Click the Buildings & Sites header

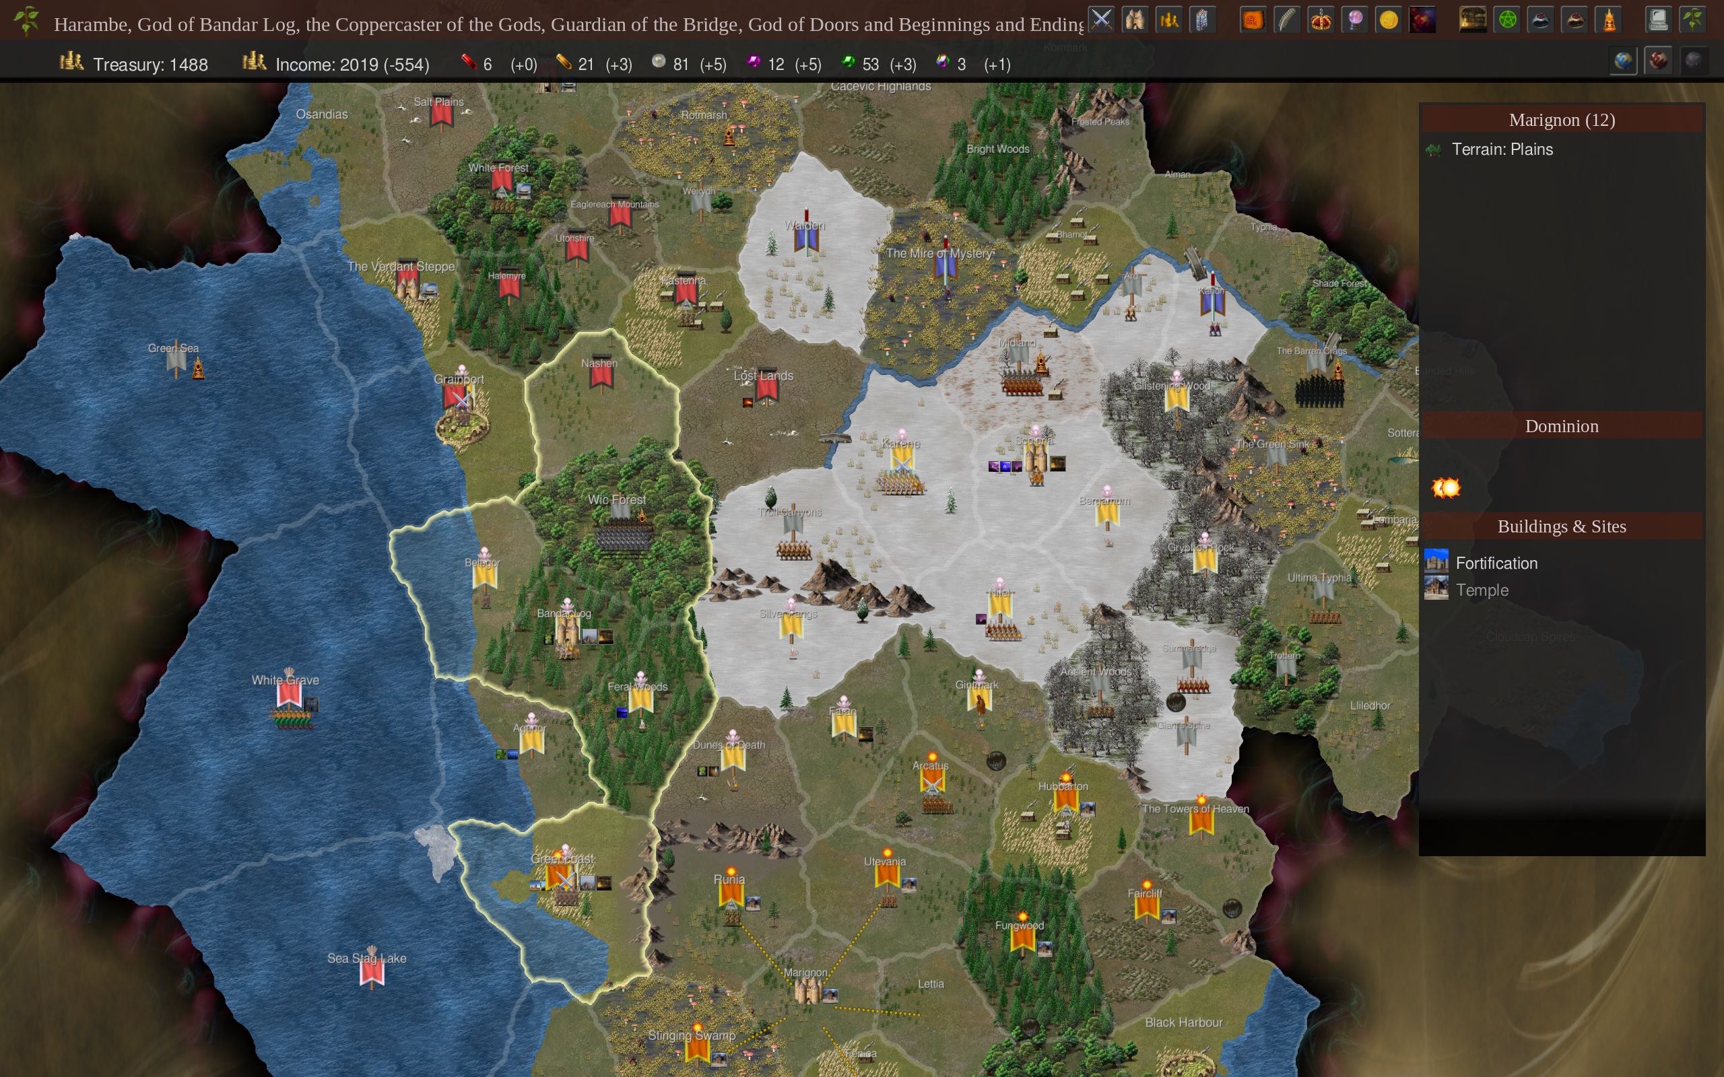[1561, 526]
